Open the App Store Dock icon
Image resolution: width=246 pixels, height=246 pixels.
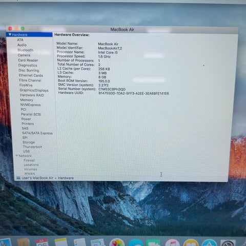pyautogui.click(x=209, y=242)
